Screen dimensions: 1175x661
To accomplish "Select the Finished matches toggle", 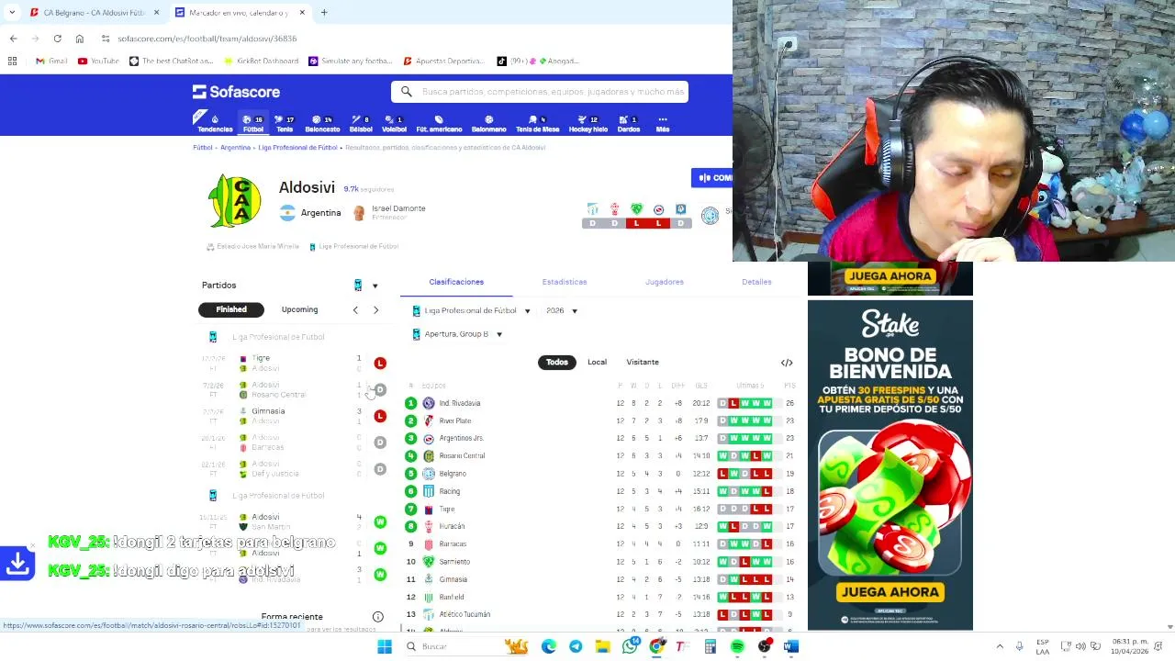I will click(x=231, y=309).
